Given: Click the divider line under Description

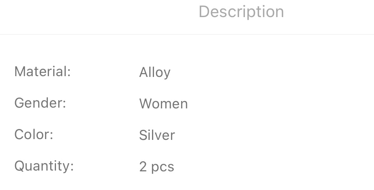Looking at the screenshot, I should (187, 35).
